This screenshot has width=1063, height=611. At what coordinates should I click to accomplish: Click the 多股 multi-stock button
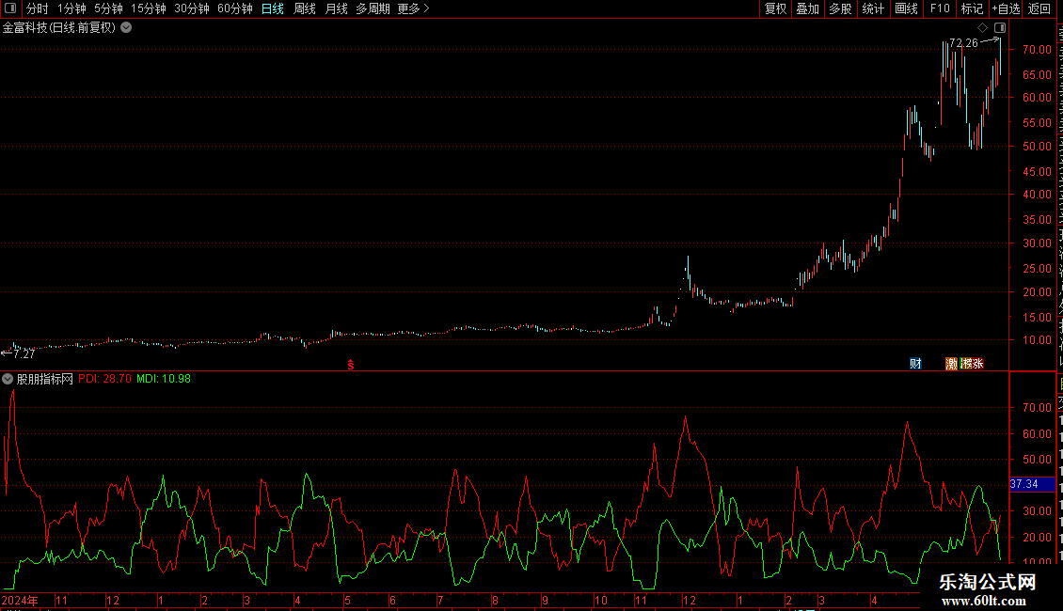pyautogui.click(x=841, y=8)
